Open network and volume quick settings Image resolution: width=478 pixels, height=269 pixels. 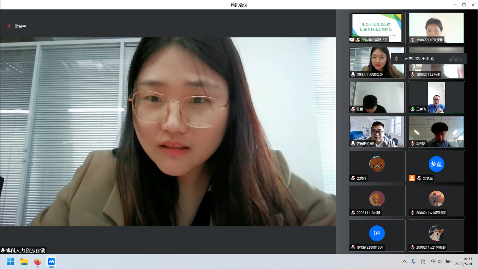click(441, 261)
